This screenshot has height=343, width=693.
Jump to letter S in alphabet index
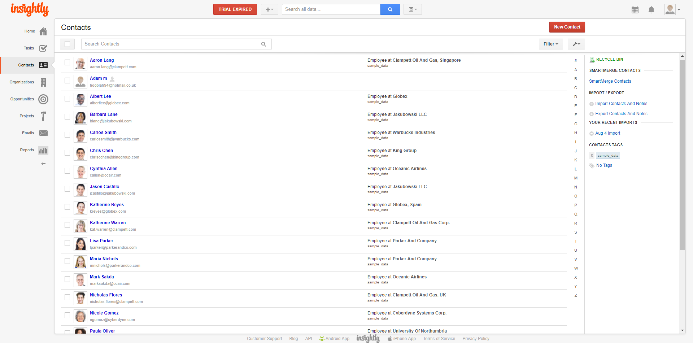pyautogui.click(x=576, y=233)
